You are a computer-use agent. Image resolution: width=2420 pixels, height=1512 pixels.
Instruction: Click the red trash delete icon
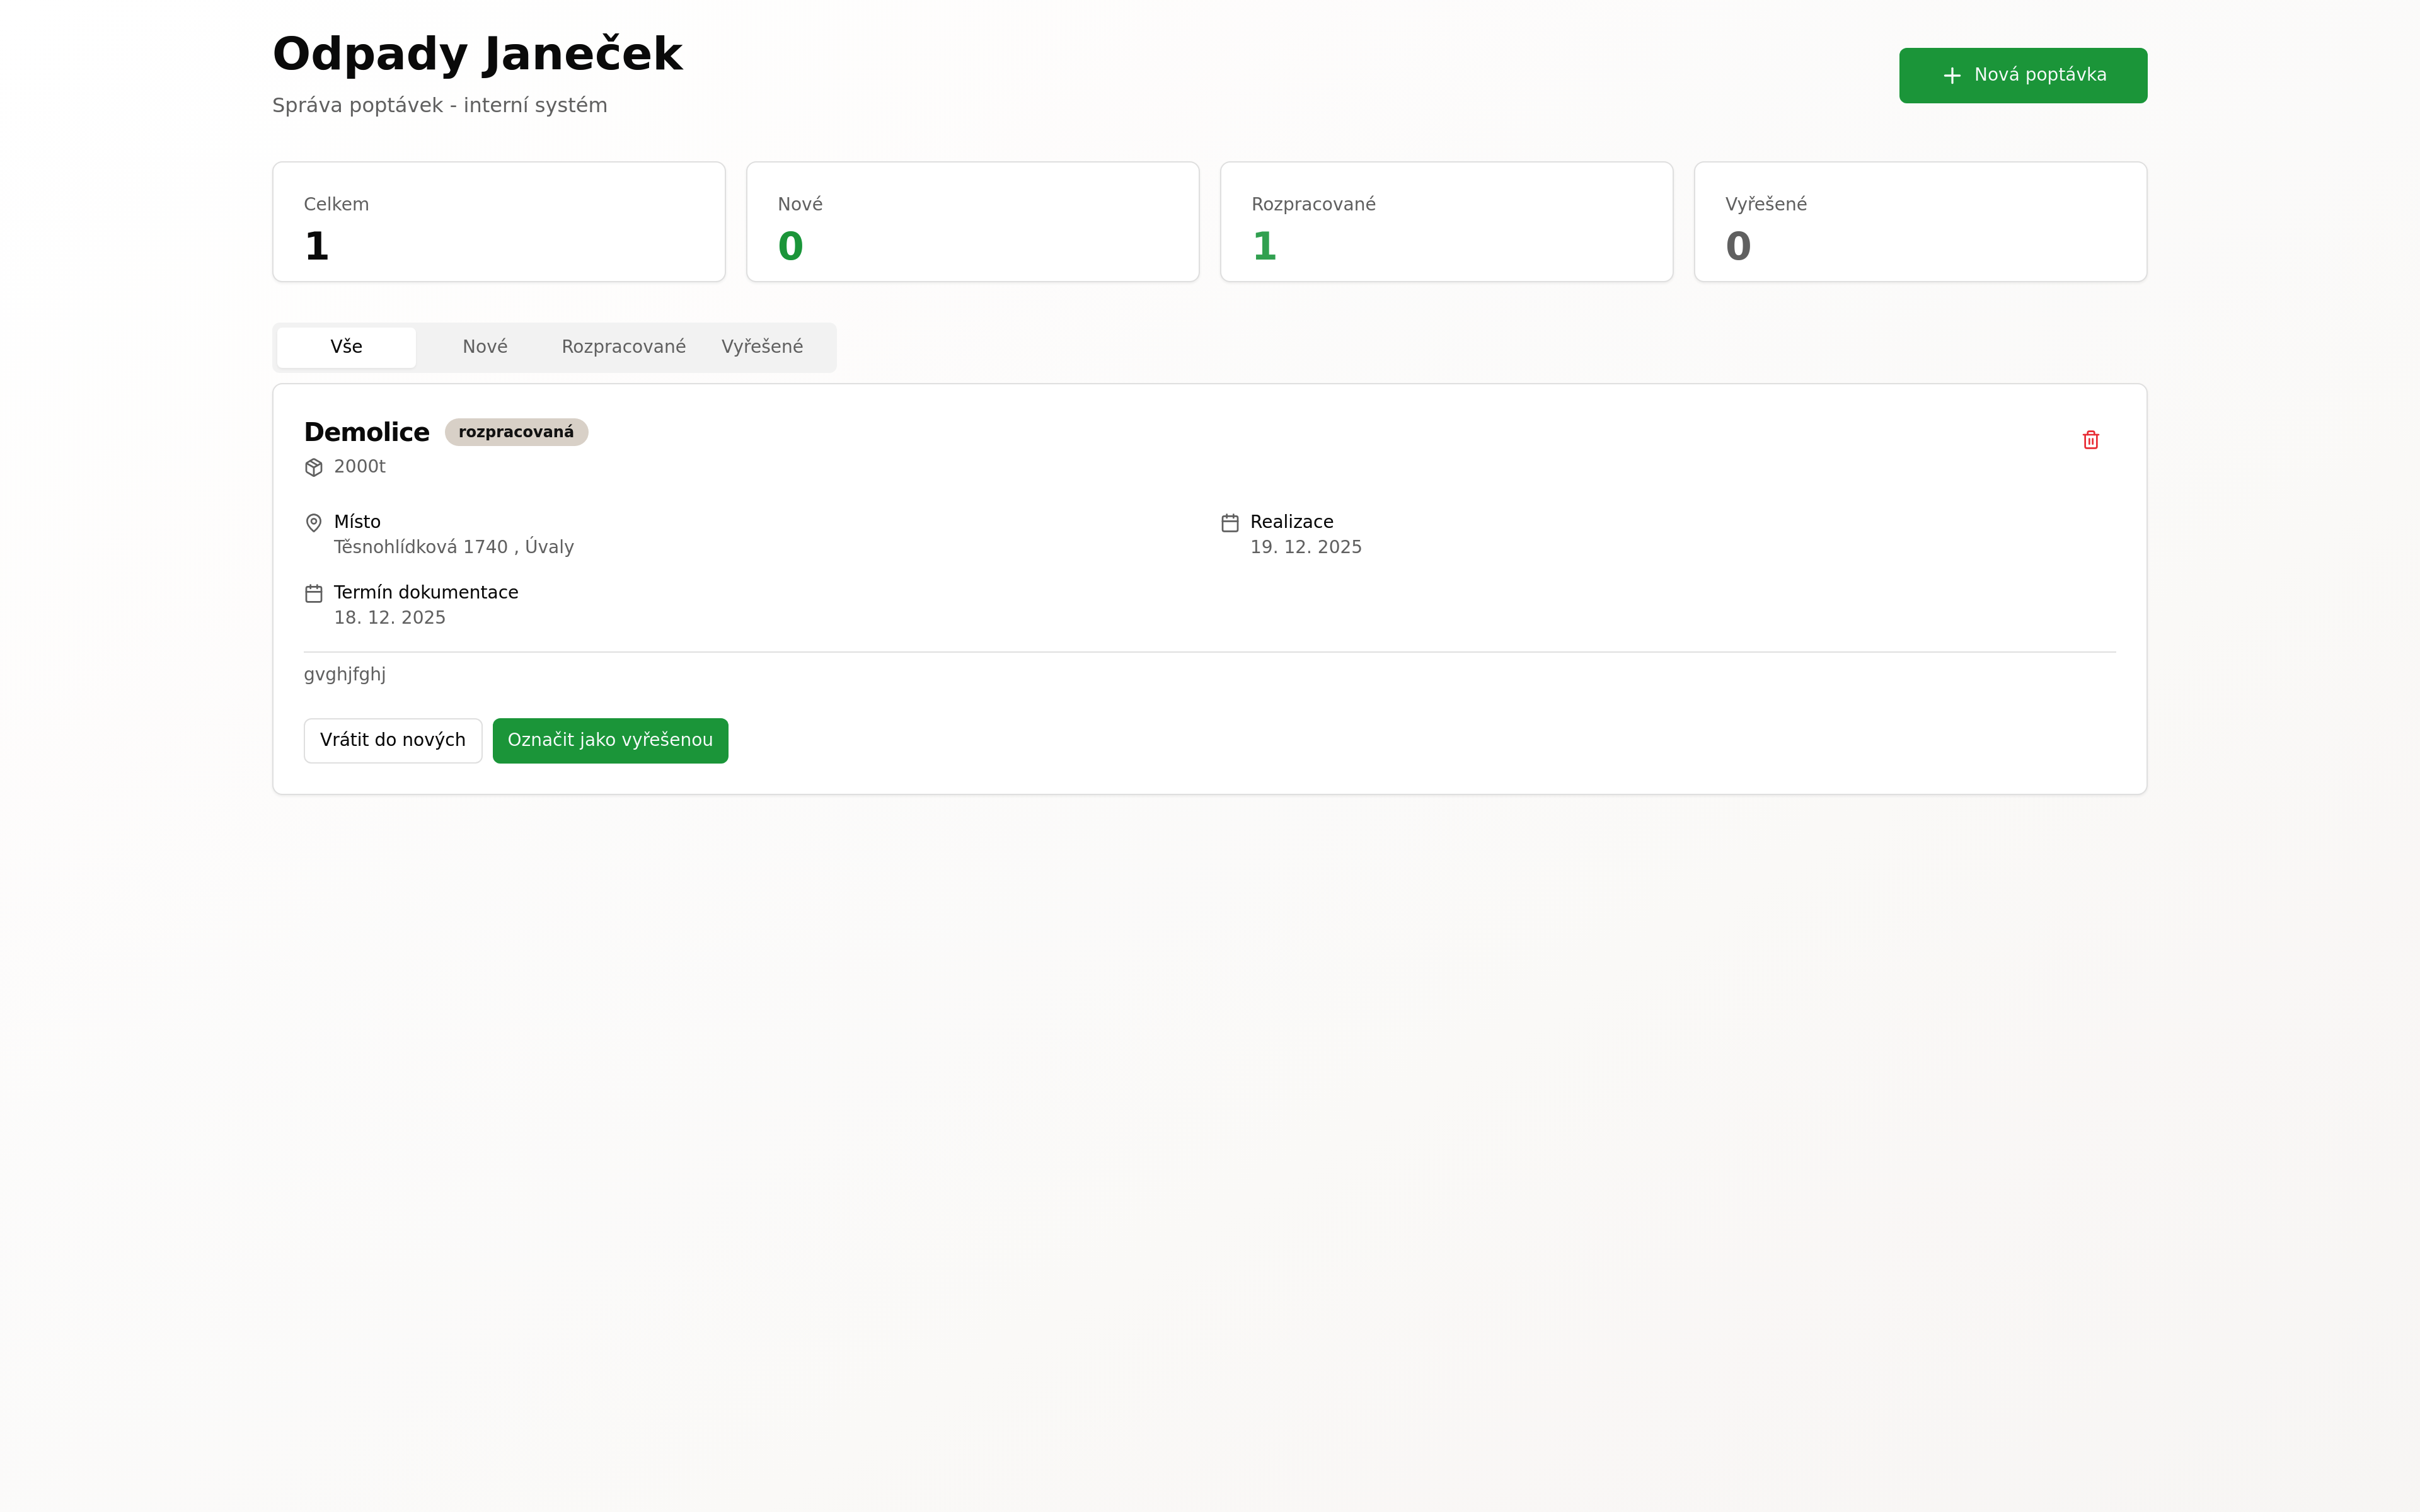click(x=2090, y=440)
